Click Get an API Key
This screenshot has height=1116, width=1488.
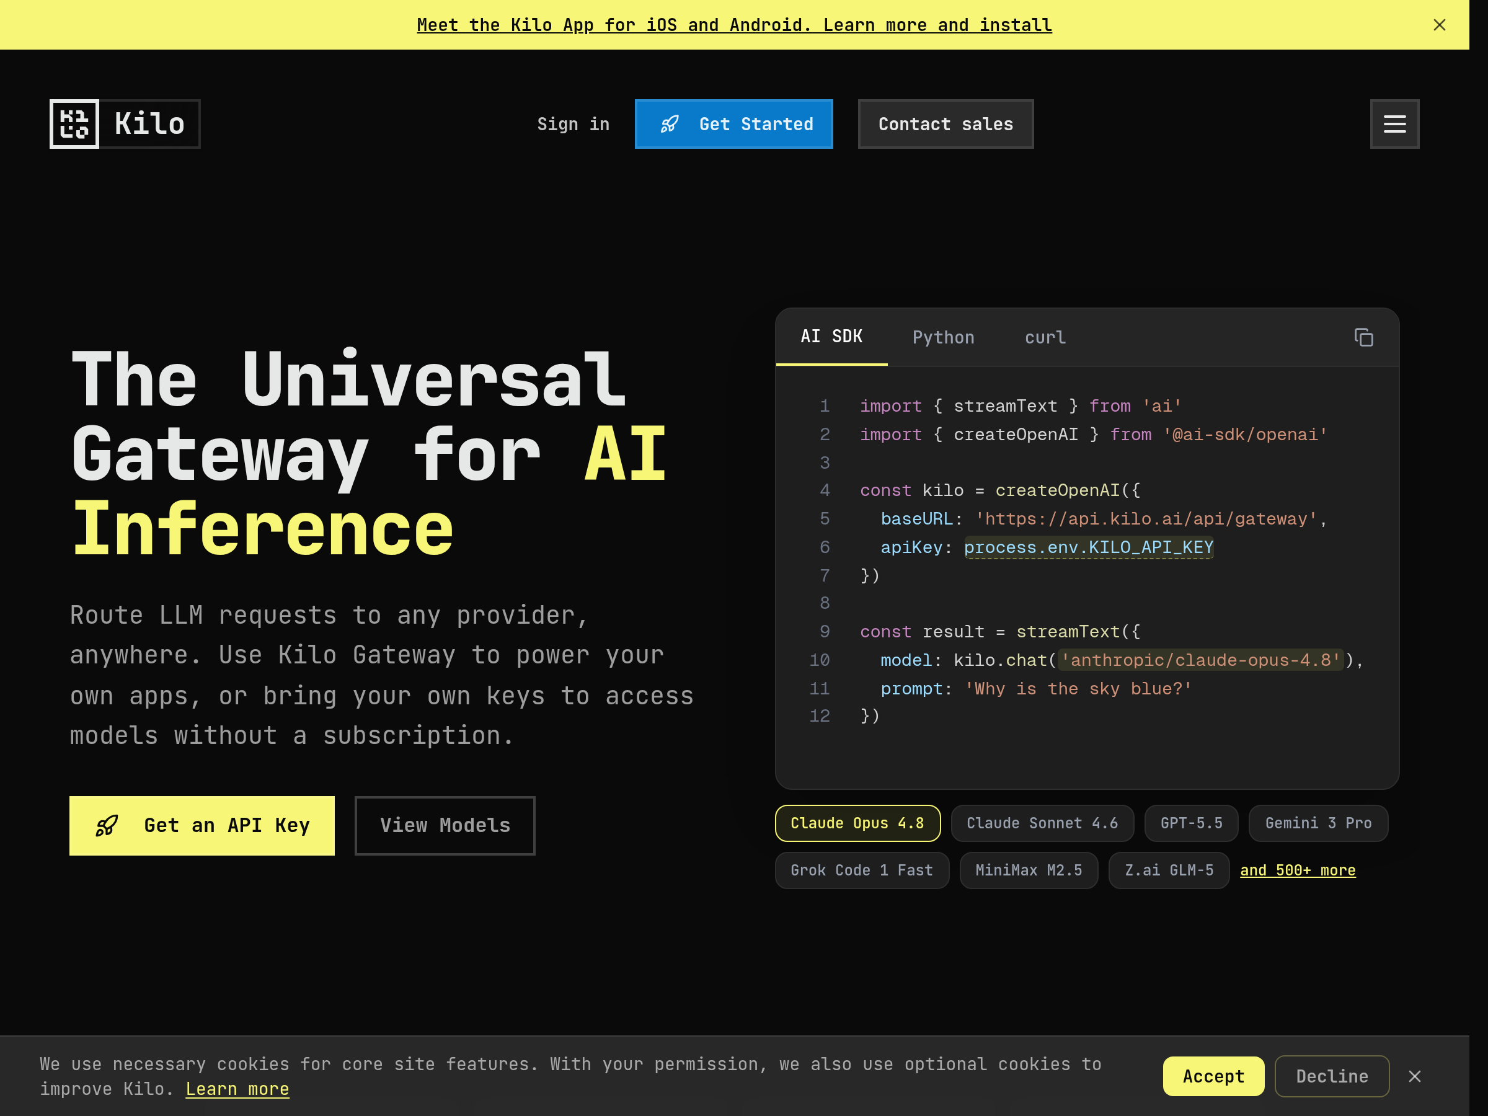tap(201, 825)
